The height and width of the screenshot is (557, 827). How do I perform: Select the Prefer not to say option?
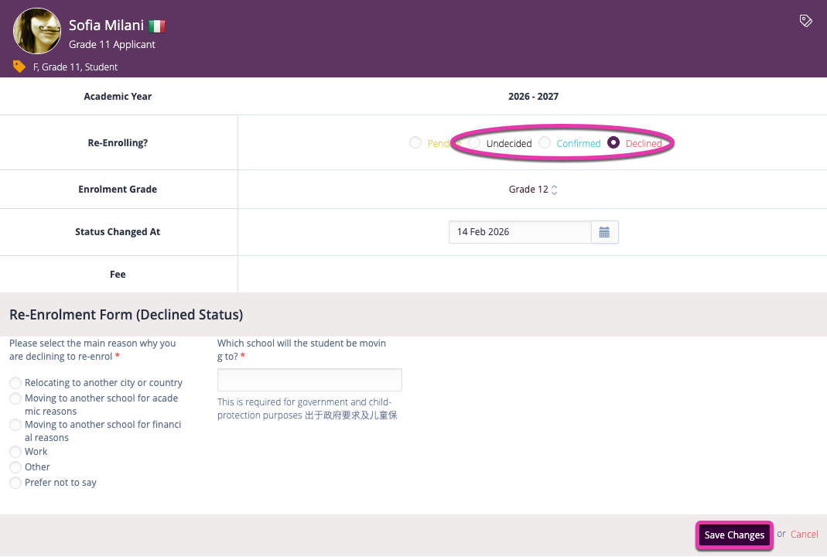click(15, 483)
